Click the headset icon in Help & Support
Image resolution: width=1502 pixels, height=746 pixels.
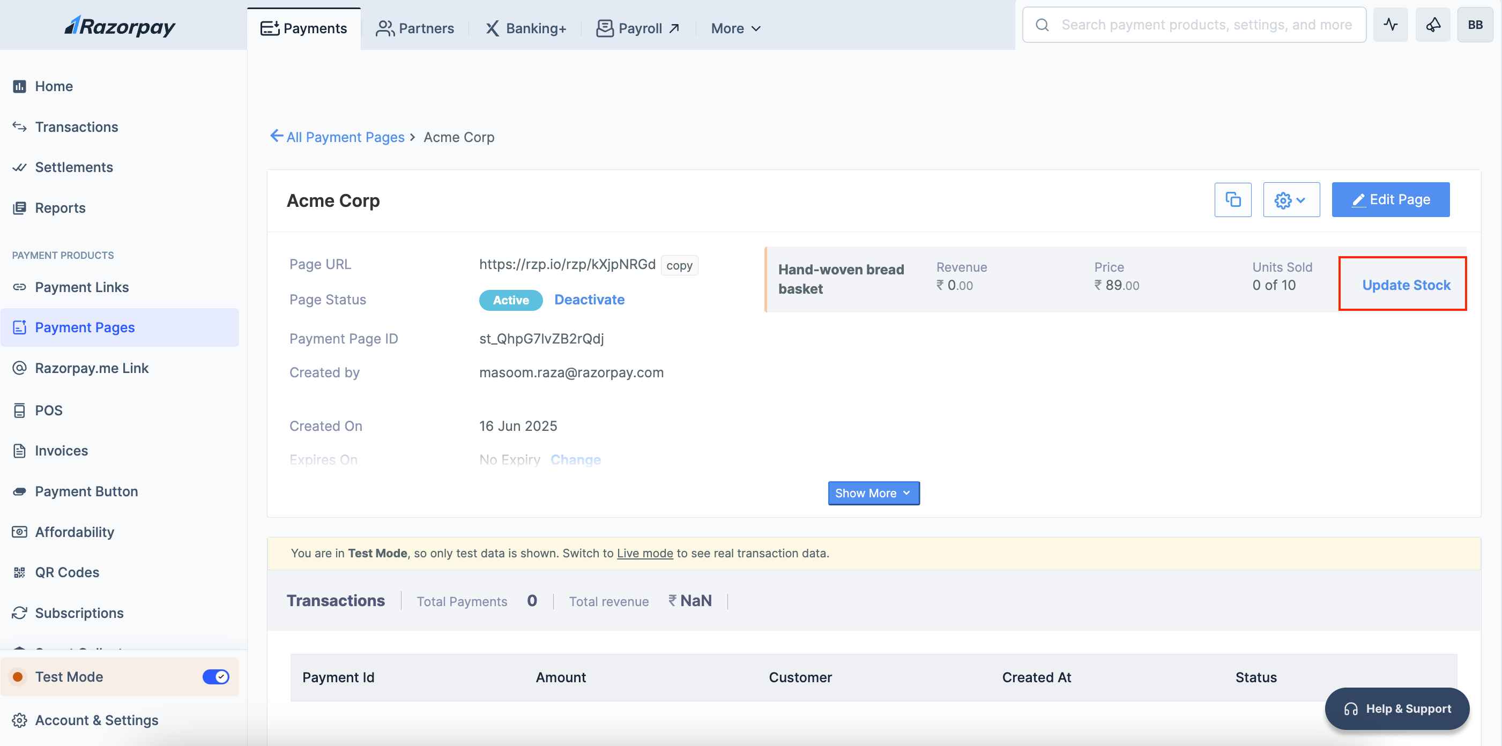pyautogui.click(x=1351, y=708)
